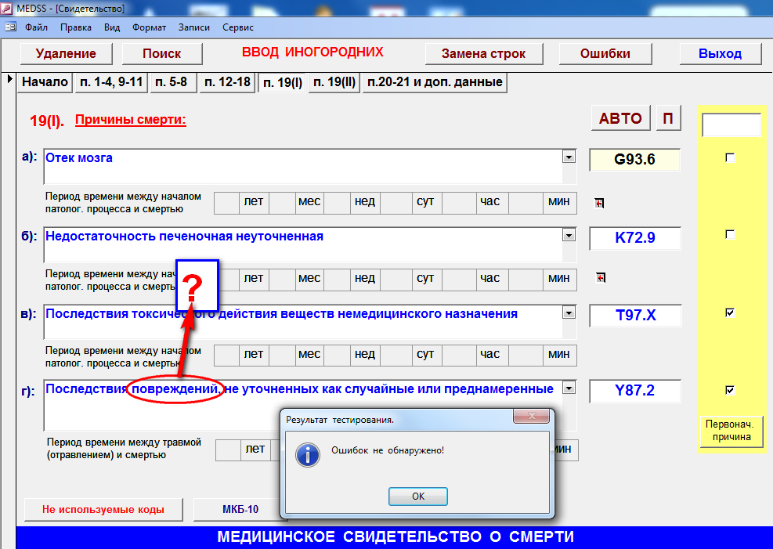
Task: Toggle checkbox next to code K72.9
Action: point(730,235)
